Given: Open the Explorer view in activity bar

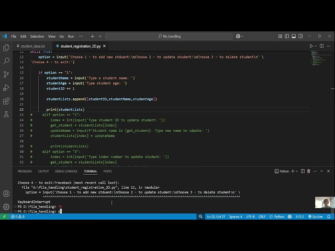Looking at the screenshot, I should tap(6, 48).
